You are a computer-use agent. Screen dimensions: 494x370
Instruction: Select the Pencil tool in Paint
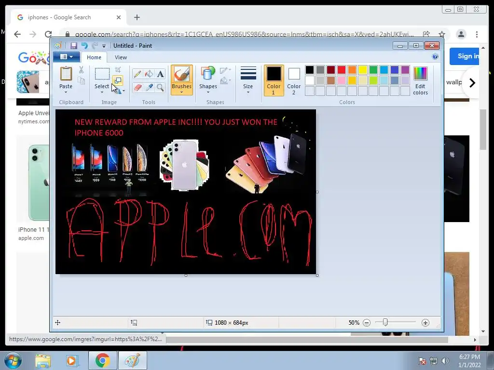(137, 74)
